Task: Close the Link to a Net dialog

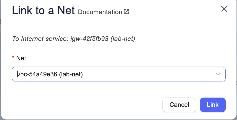Action: pyautogui.click(x=224, y=9)
